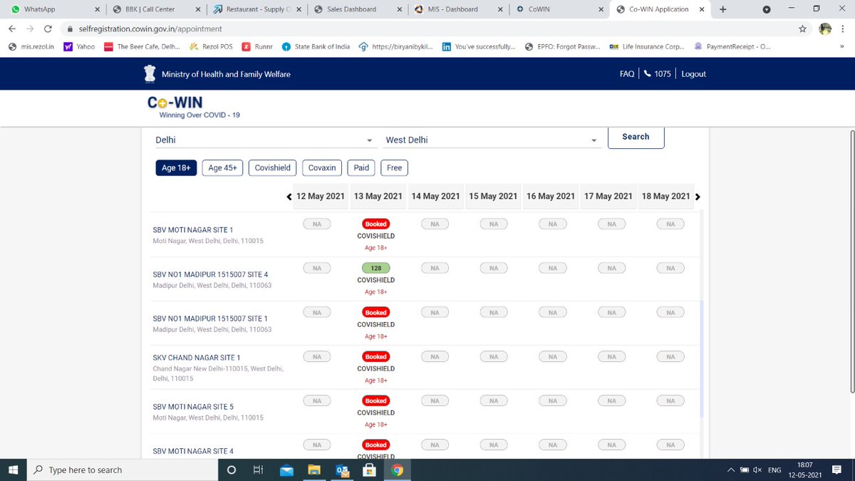Click the muted volume icon in tray
This screenshot has height=481, width=855.
coord(758,470)
